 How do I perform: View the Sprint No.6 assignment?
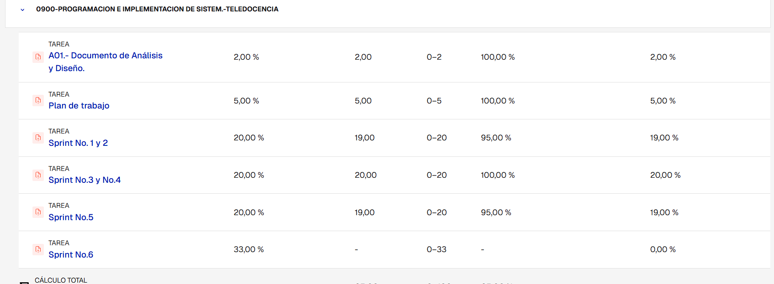71,255
